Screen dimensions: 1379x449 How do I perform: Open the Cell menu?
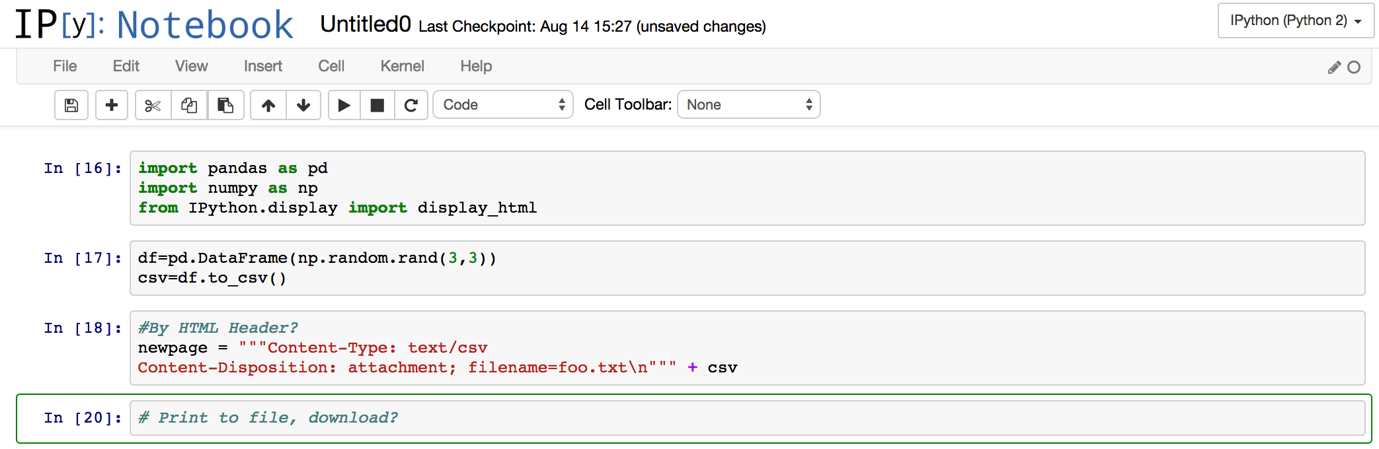[331, 66]
